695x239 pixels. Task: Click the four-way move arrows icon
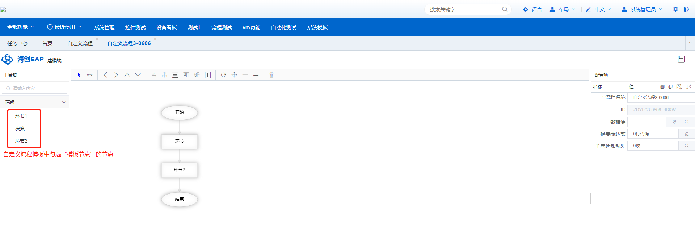coord(234,75)
